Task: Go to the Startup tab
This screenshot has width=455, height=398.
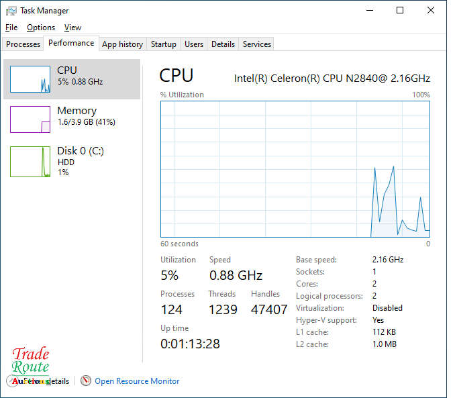Action: click(x=163, y=44)
